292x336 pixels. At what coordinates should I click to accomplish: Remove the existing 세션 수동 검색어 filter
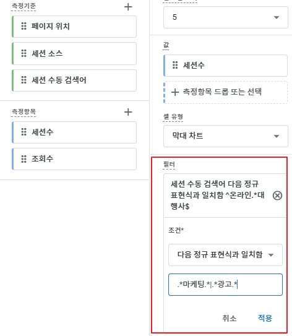point(277,196)
